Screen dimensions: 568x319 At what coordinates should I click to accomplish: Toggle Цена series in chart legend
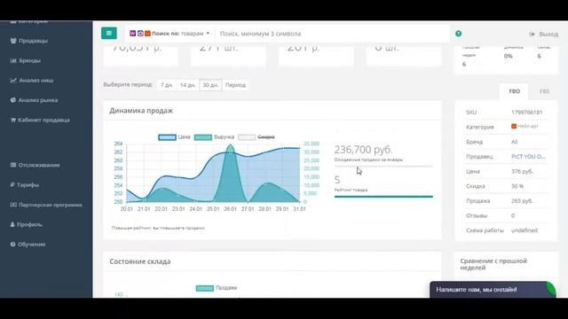(174, 137)
